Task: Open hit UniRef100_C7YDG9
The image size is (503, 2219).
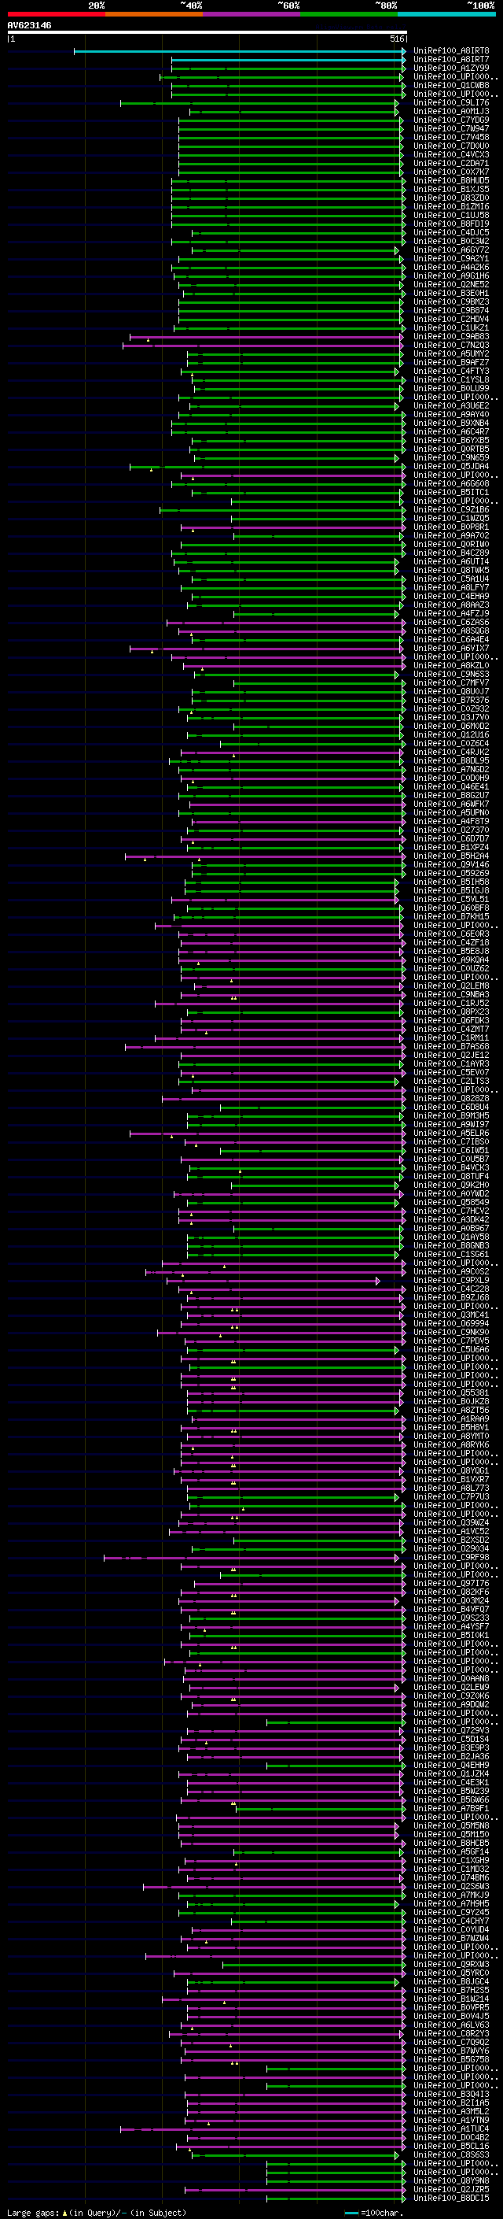Action: (451, 120)
